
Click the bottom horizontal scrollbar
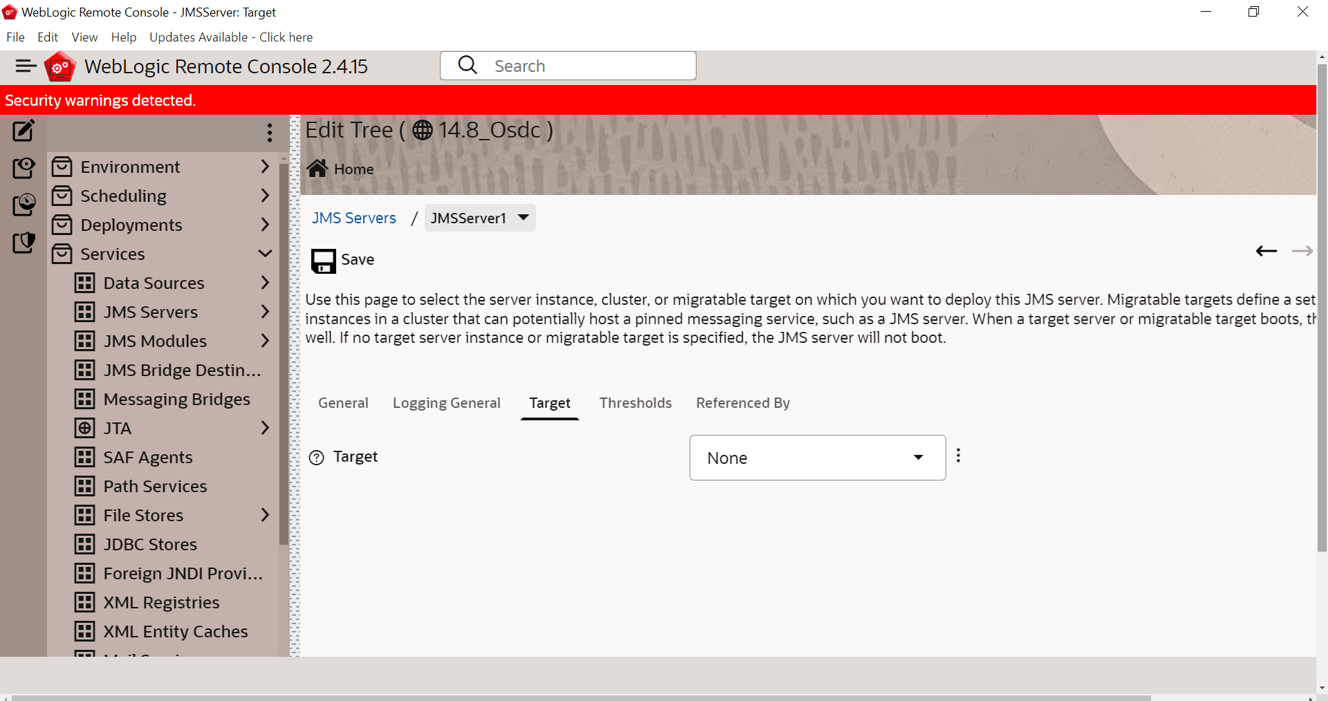point(581,698)
